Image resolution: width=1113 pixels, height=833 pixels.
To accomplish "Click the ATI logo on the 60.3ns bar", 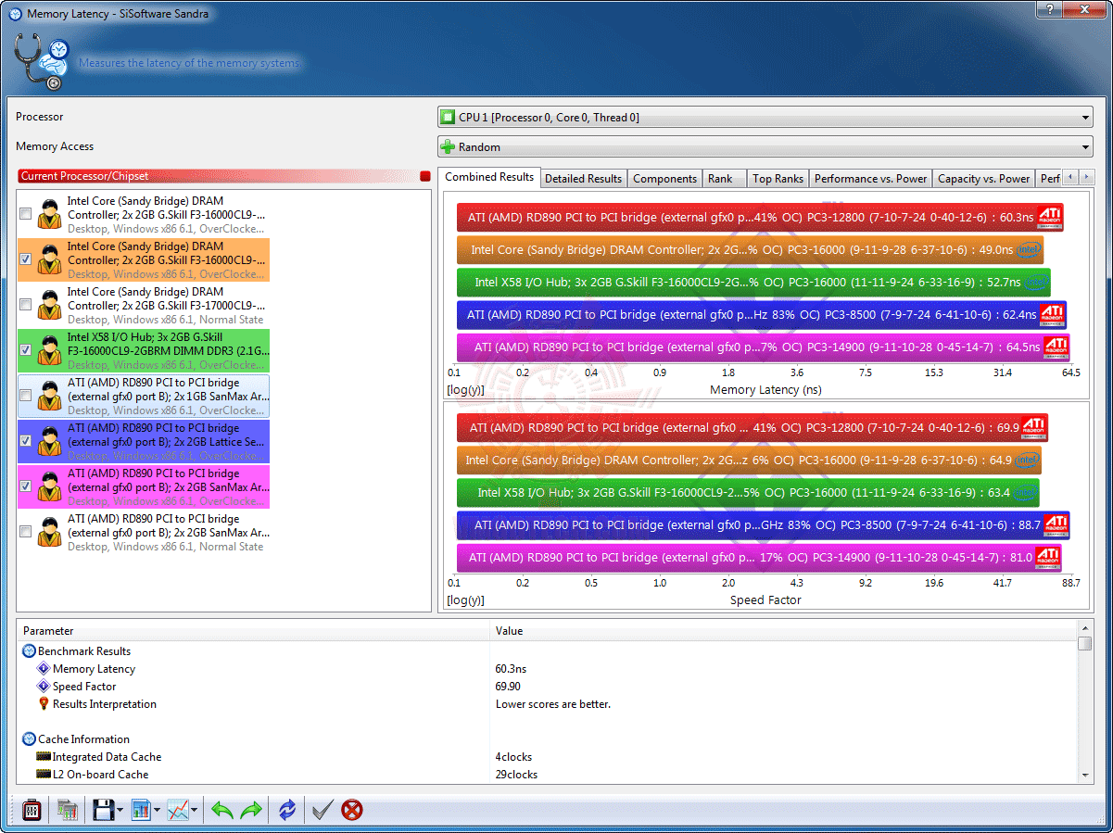I will pyautogui.click(x=1049, y=218).
